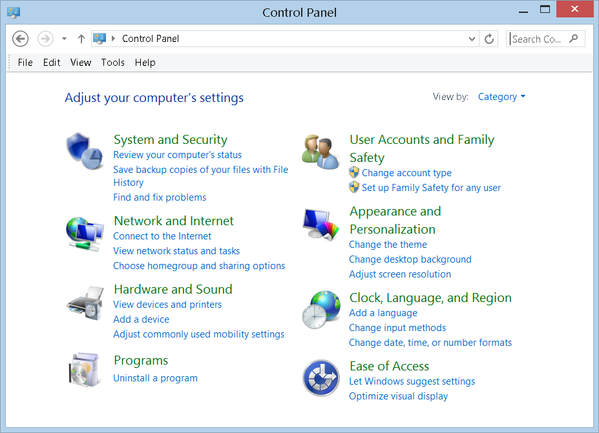Open Clock, Language, and Region heading
The image size is (599, 433).
pos(430,297)
